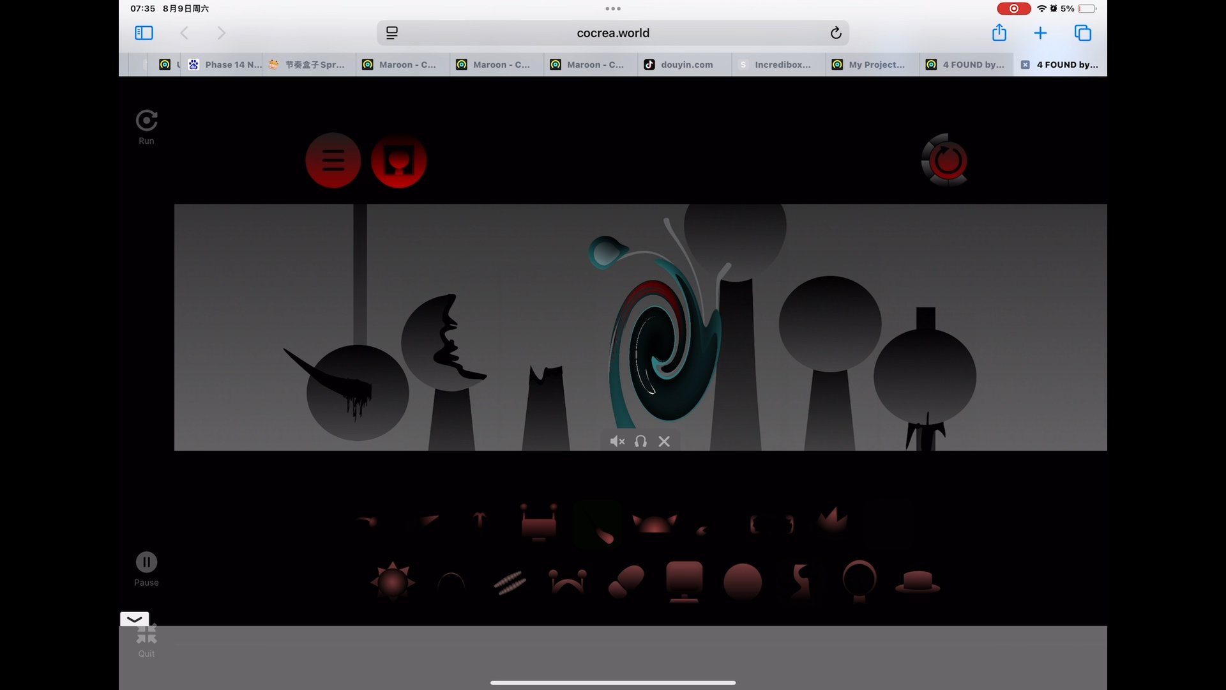
Task: Pick the bowler hat icon
Action: [x=918, y=582]
